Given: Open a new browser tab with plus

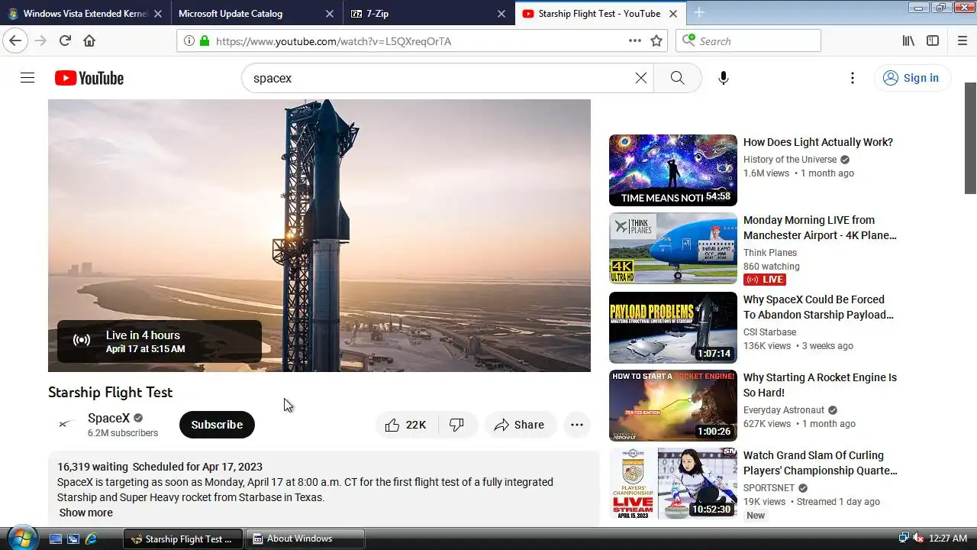Looking at the screenshot, I should (698, 13).
